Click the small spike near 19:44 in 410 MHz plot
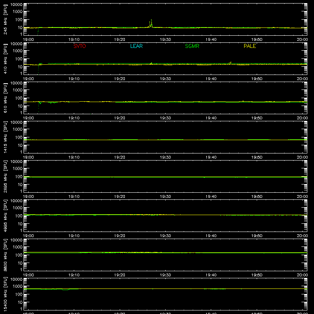314x314 pixels. tap(230, 63)
